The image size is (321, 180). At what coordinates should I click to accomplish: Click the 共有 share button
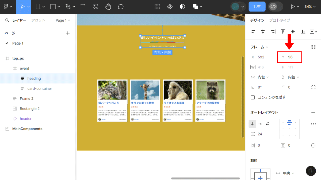(257, 7)
